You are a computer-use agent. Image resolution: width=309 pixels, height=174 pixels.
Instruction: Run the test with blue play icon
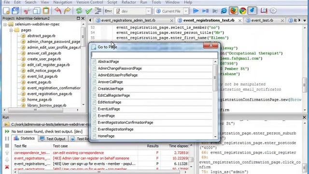click(196, 11)
